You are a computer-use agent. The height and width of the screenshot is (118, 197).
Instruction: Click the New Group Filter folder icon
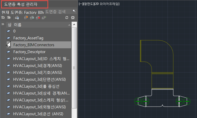click(9, 18)
